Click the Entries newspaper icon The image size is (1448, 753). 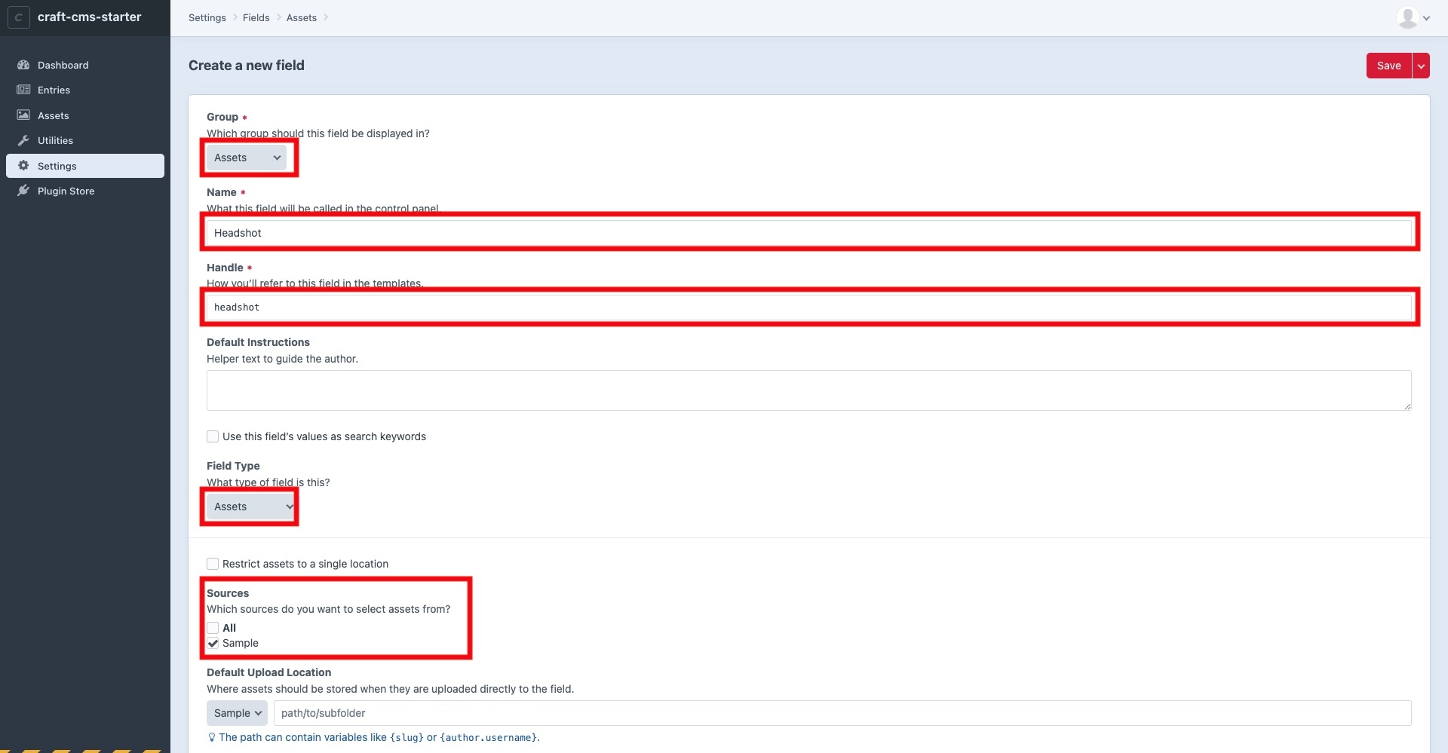click(x=23, y=90)
